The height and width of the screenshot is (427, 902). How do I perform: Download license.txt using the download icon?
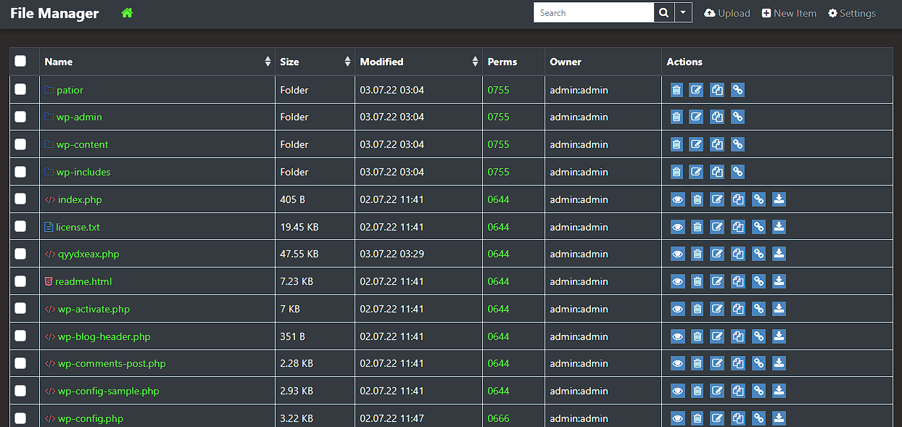[779, 227]
